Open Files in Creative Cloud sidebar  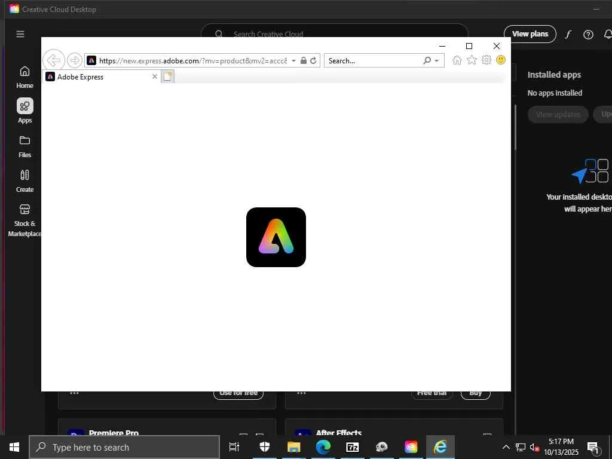tap(25, 147)
